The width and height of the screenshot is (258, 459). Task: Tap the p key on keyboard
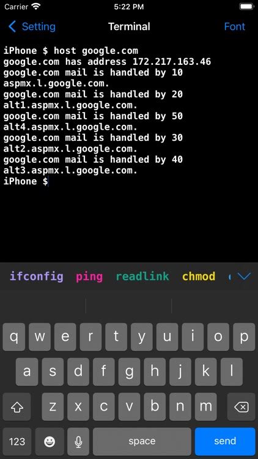(x=244, y=337)
